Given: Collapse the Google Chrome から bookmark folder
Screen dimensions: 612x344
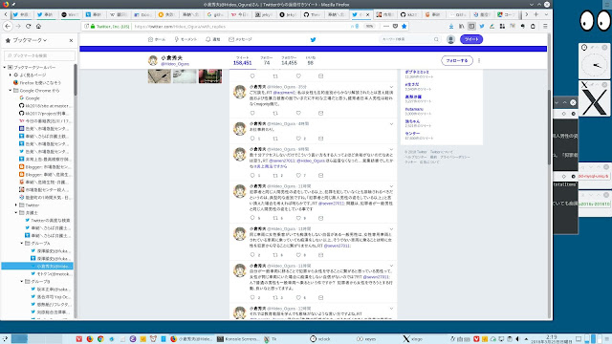Looking at the screenshot, I should pyautogui.click(x=11, y=90).
